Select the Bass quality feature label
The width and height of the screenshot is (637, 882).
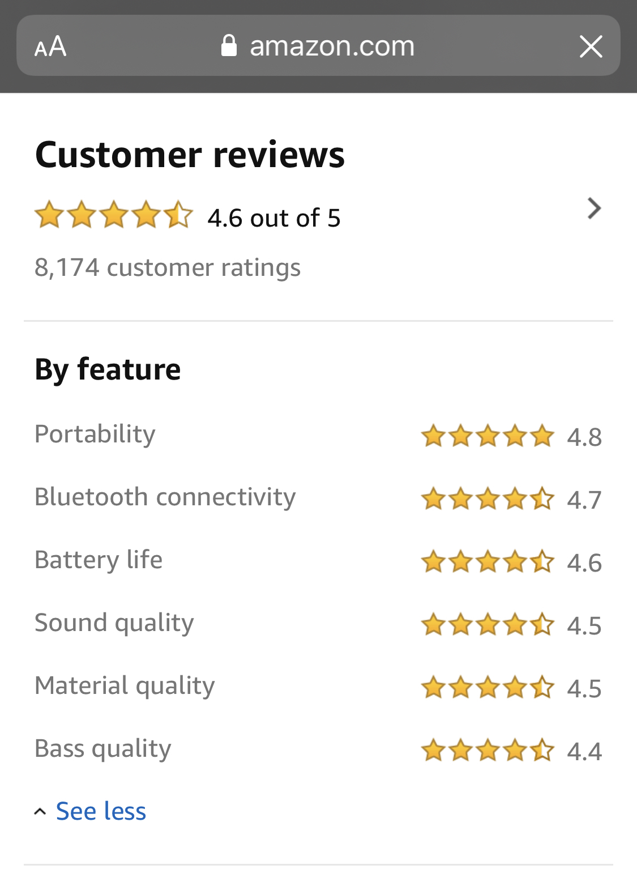point(103,749)
